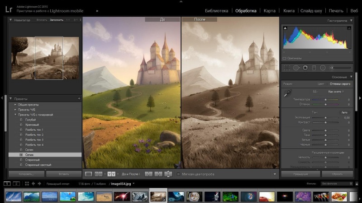362x203 pixels.
Task: Copy Before settings to After arrow
Action: 148,174
